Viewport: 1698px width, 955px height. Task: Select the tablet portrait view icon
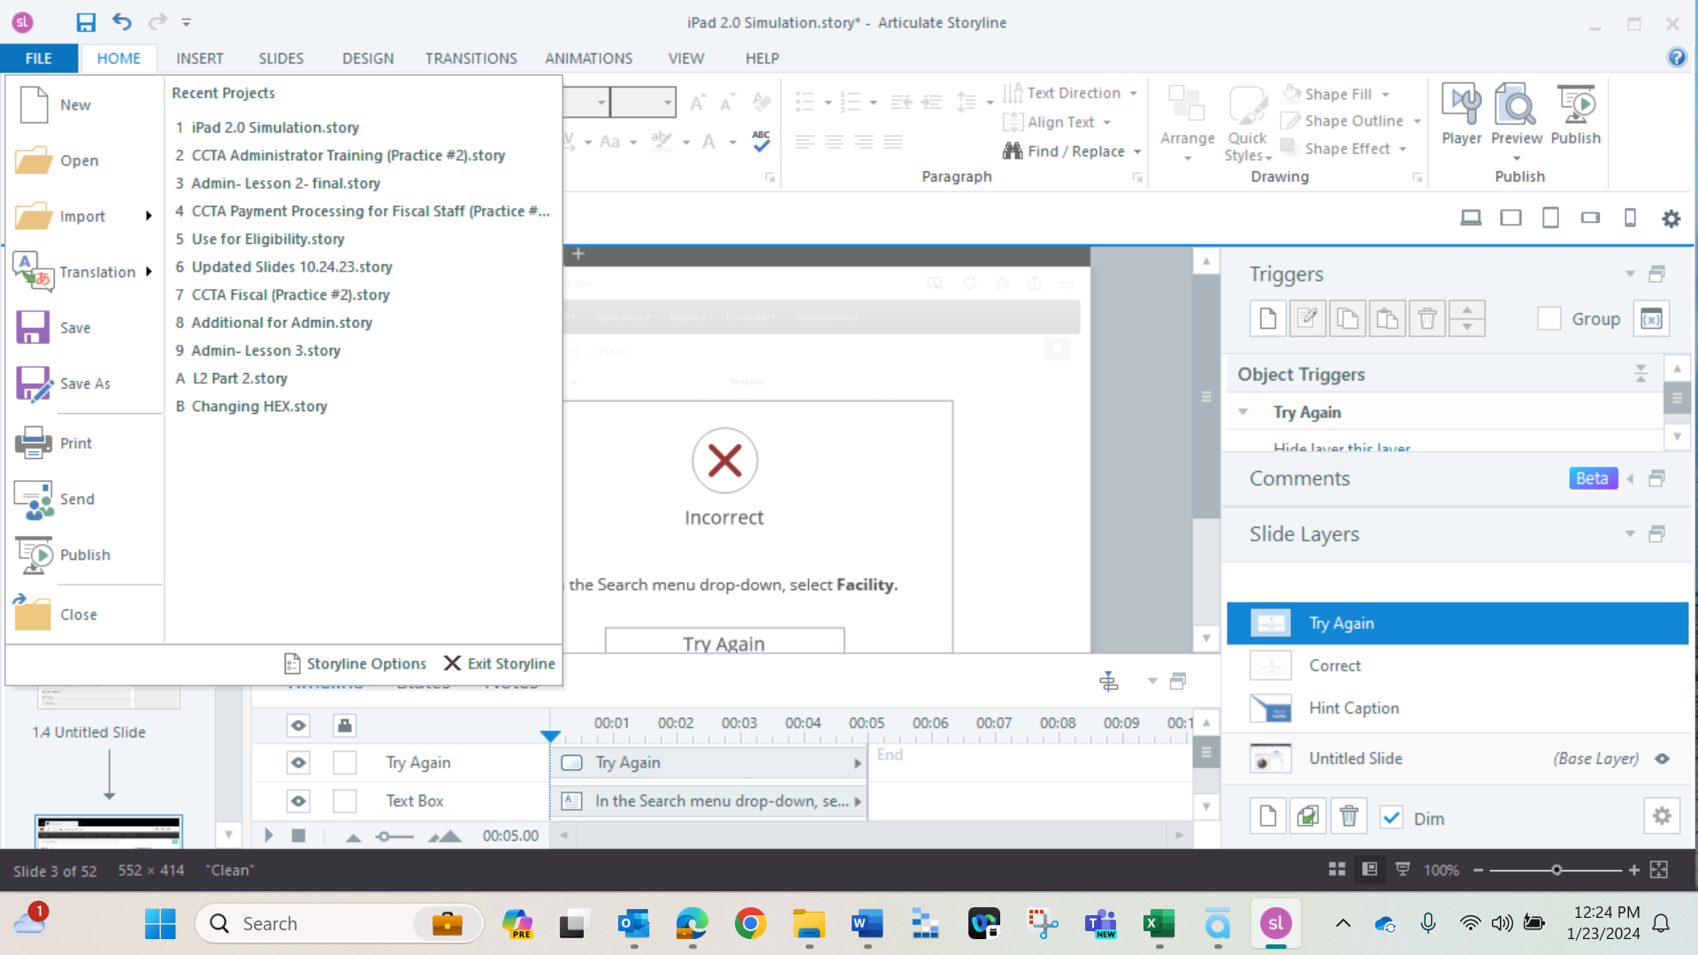[1550, 218]
